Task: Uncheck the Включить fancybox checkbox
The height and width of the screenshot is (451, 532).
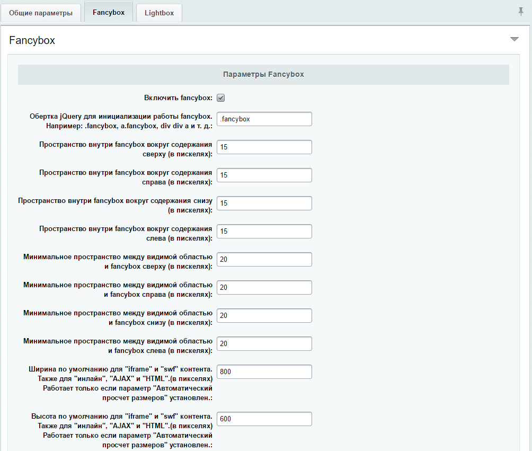Action: 220,98
